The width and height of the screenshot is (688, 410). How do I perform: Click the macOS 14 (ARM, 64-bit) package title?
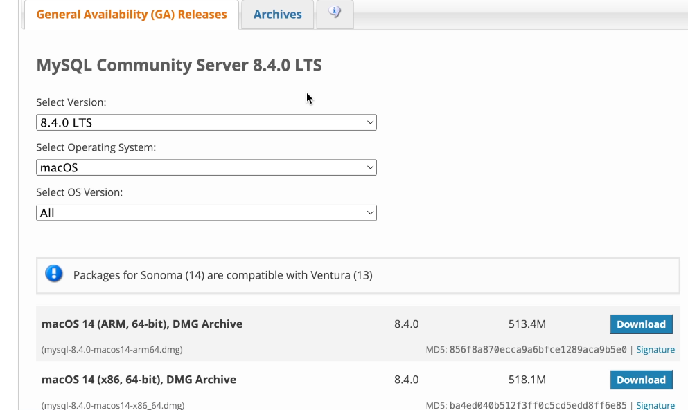coord(142,324)
